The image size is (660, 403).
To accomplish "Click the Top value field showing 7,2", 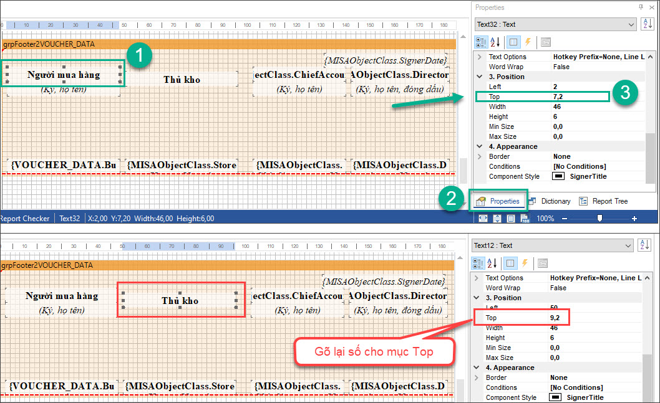I will click(x=579, y=97).
